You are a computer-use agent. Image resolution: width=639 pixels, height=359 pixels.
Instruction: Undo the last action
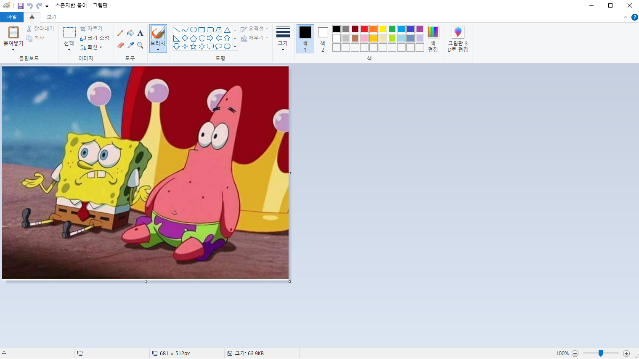tap(30, 6)
